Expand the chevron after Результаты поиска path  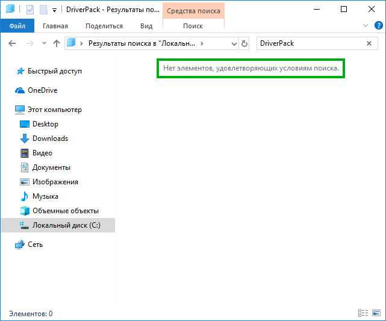click(x=202, y=43)
